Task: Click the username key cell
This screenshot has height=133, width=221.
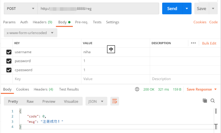Action: tap(47, 52)
